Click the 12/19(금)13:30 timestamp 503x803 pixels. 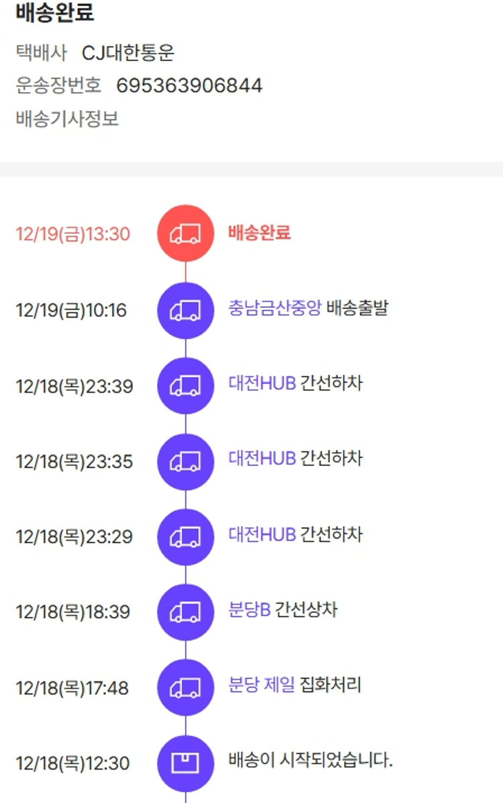[73, 234]
